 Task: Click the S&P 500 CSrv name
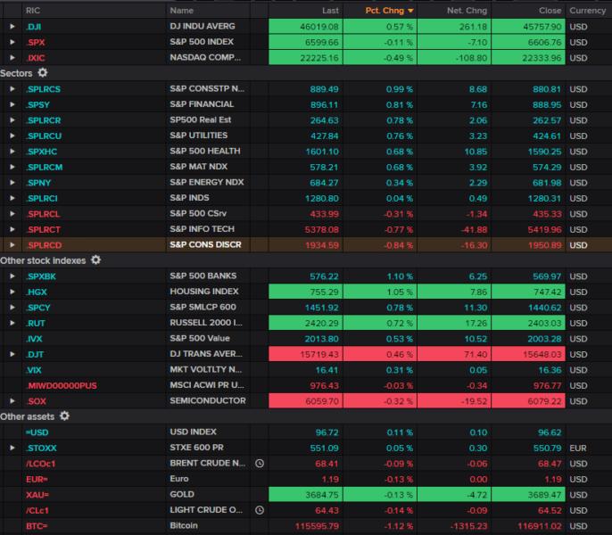point(198,213)
